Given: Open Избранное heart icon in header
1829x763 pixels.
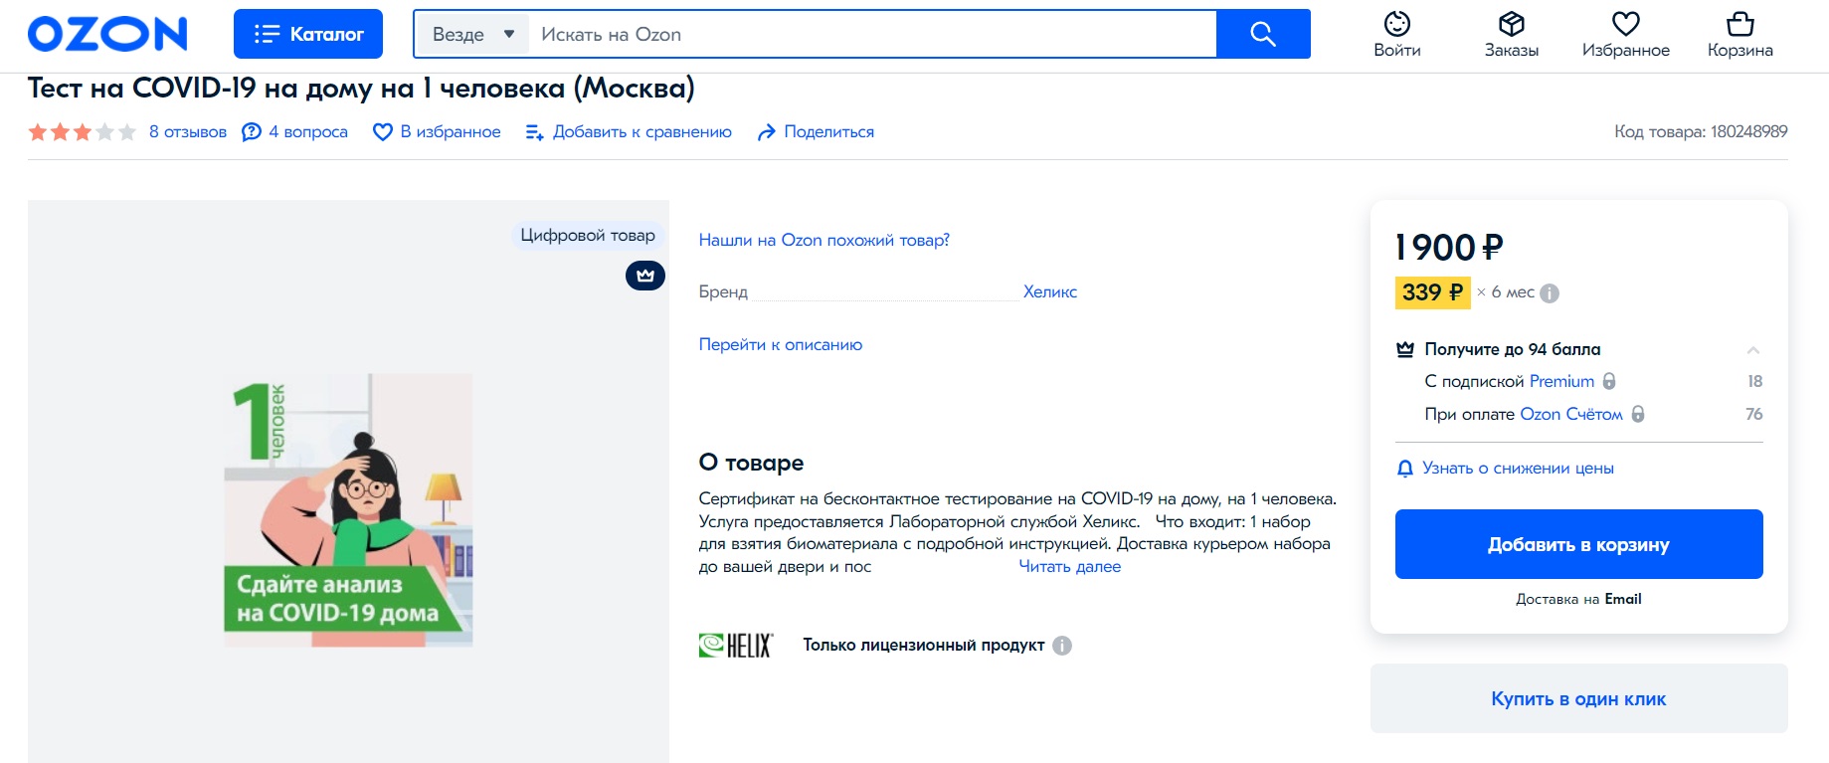Looking at the screenshot, I should click(1626, 34).
